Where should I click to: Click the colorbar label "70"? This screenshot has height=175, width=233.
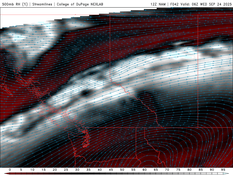coord(167,170)
